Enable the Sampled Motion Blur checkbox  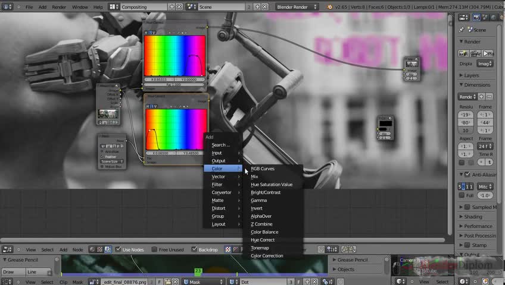click(467, 207)
